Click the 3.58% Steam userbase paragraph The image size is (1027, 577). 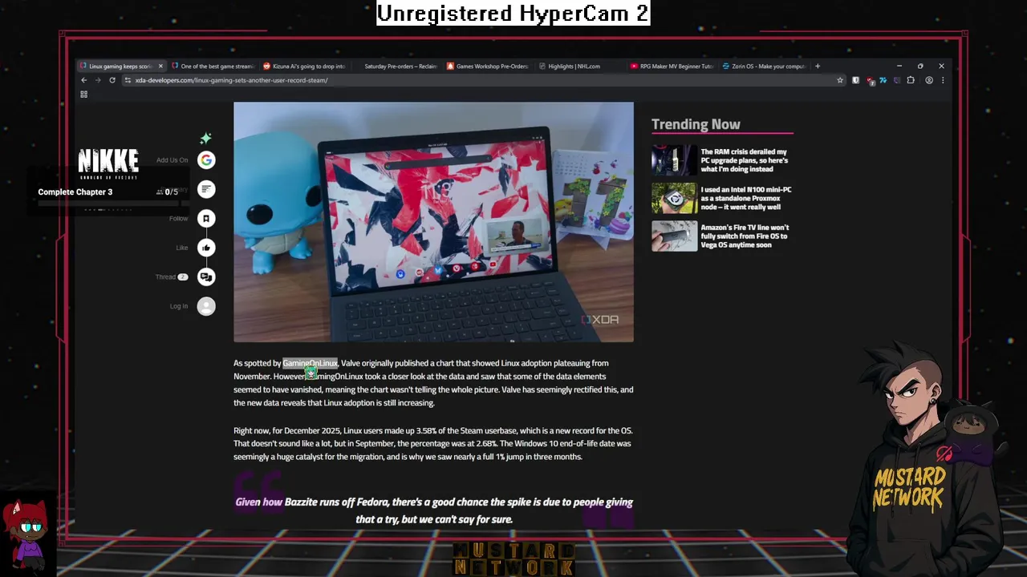[433, 443]
